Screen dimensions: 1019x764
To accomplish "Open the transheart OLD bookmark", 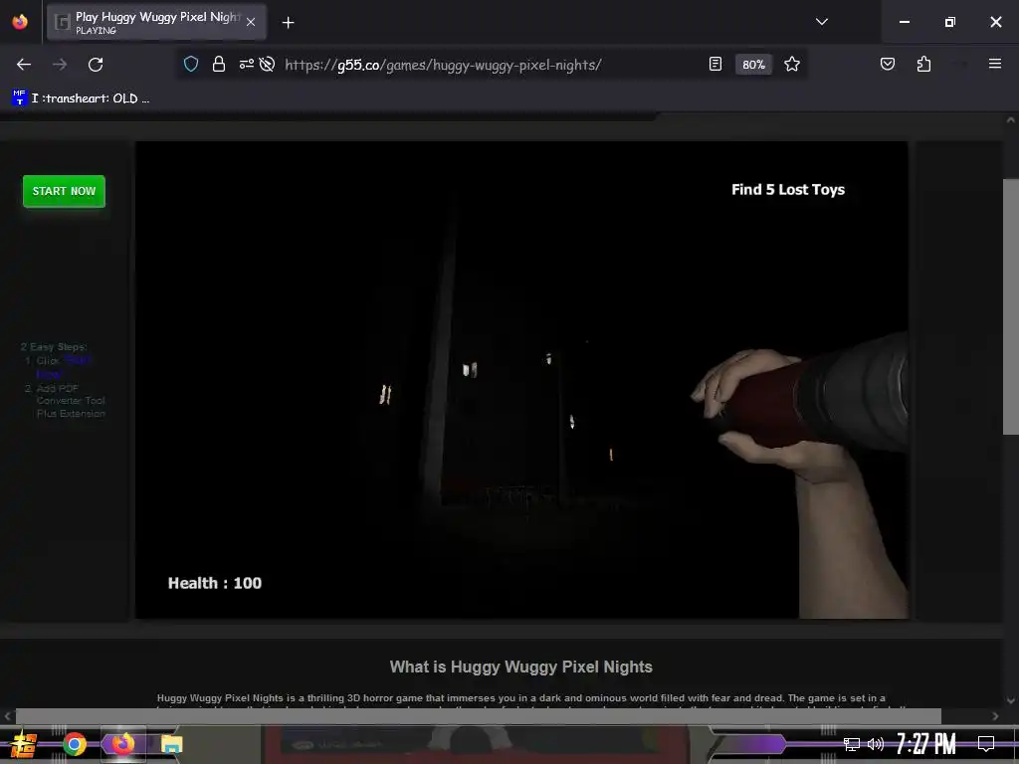I will pos(82,98).
